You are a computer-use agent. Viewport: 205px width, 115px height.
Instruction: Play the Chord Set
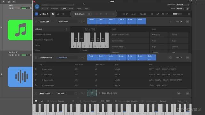point(82,22)
